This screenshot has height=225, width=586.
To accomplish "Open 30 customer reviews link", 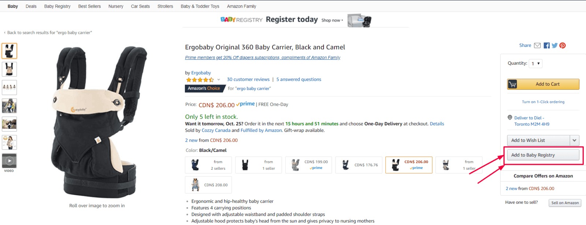I will 248,79.
